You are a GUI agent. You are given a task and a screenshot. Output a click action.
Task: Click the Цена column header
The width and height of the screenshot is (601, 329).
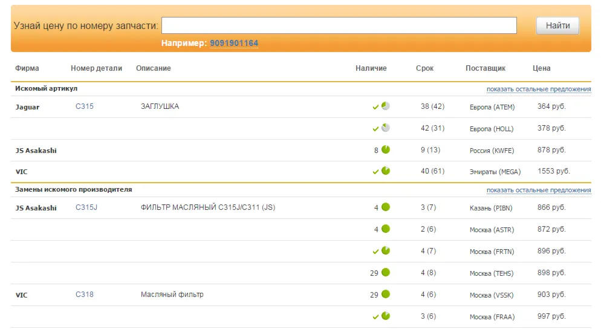pyautogui.click(x=541, y=68)
